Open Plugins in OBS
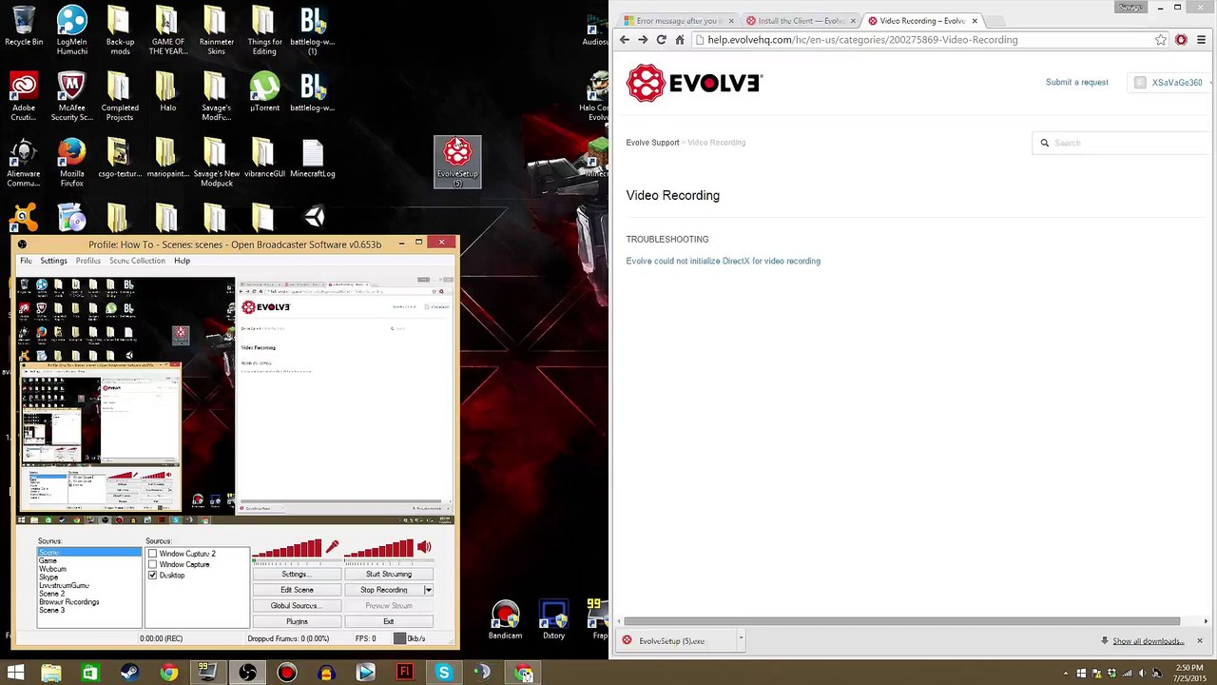 [297, 622]
